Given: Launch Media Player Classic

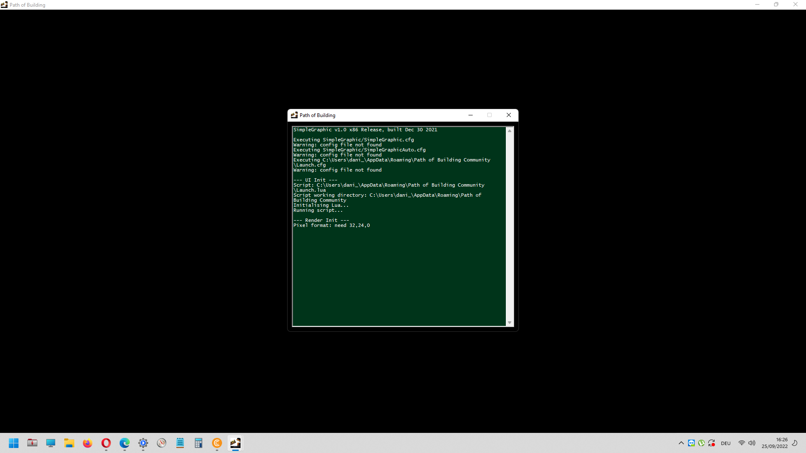Looking at the screenshot, I should pyautogui.click(x=143, y=443).
